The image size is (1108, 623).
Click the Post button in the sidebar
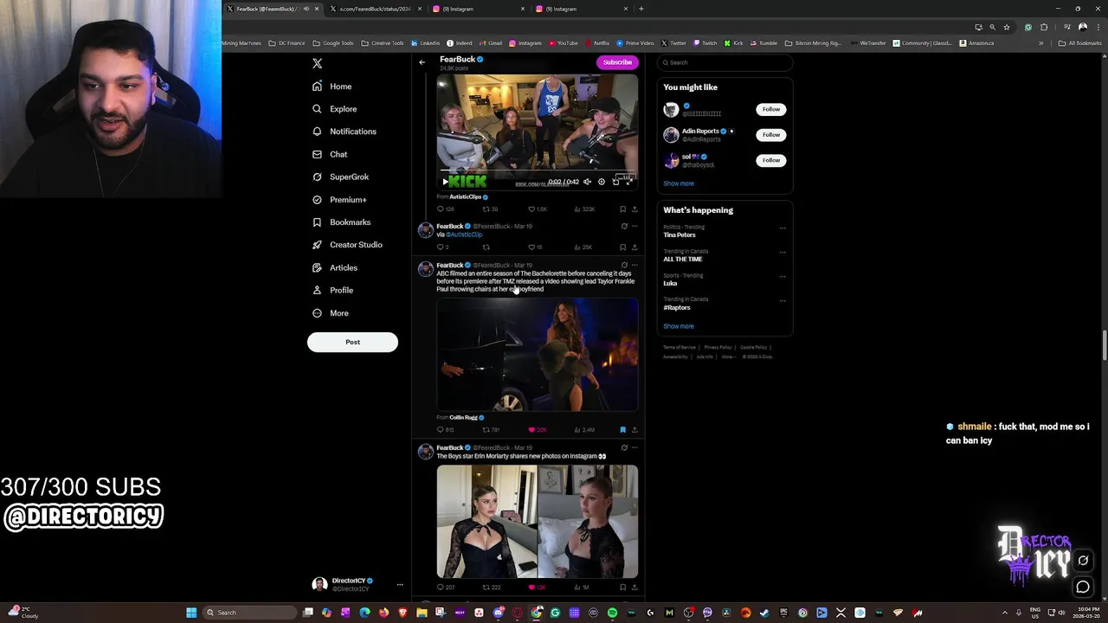(352, 342)
